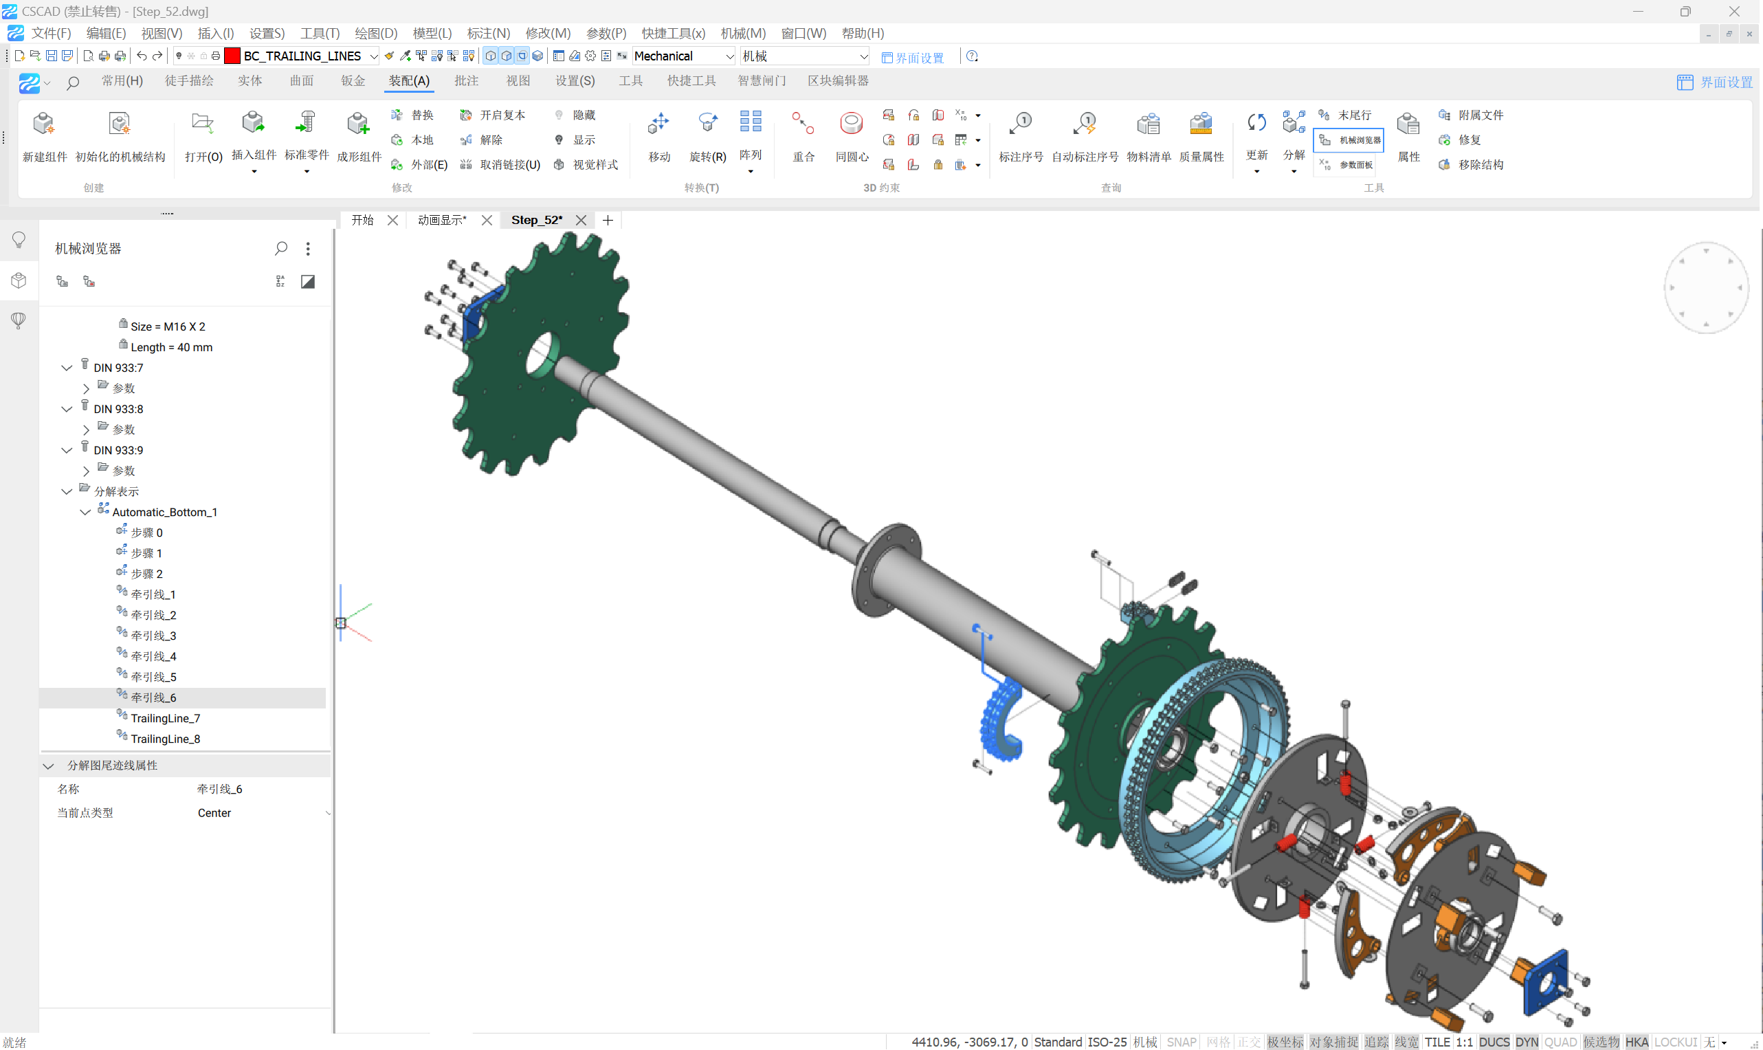The height and width of the screenshot is (1050, 1763).
Task: Click search icon in 机械浏览器 panel
Action: tap(281, 248)
